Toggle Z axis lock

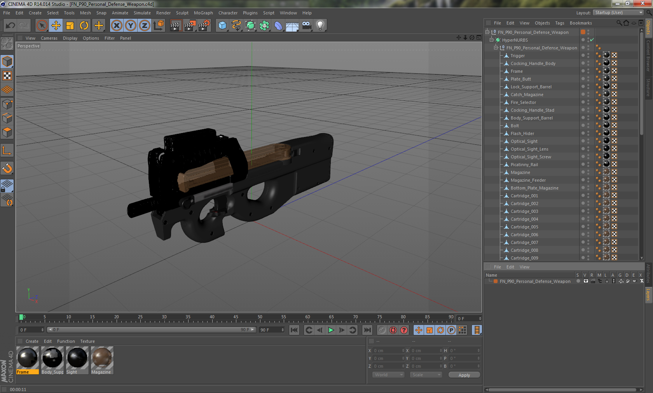click(145, 26)
